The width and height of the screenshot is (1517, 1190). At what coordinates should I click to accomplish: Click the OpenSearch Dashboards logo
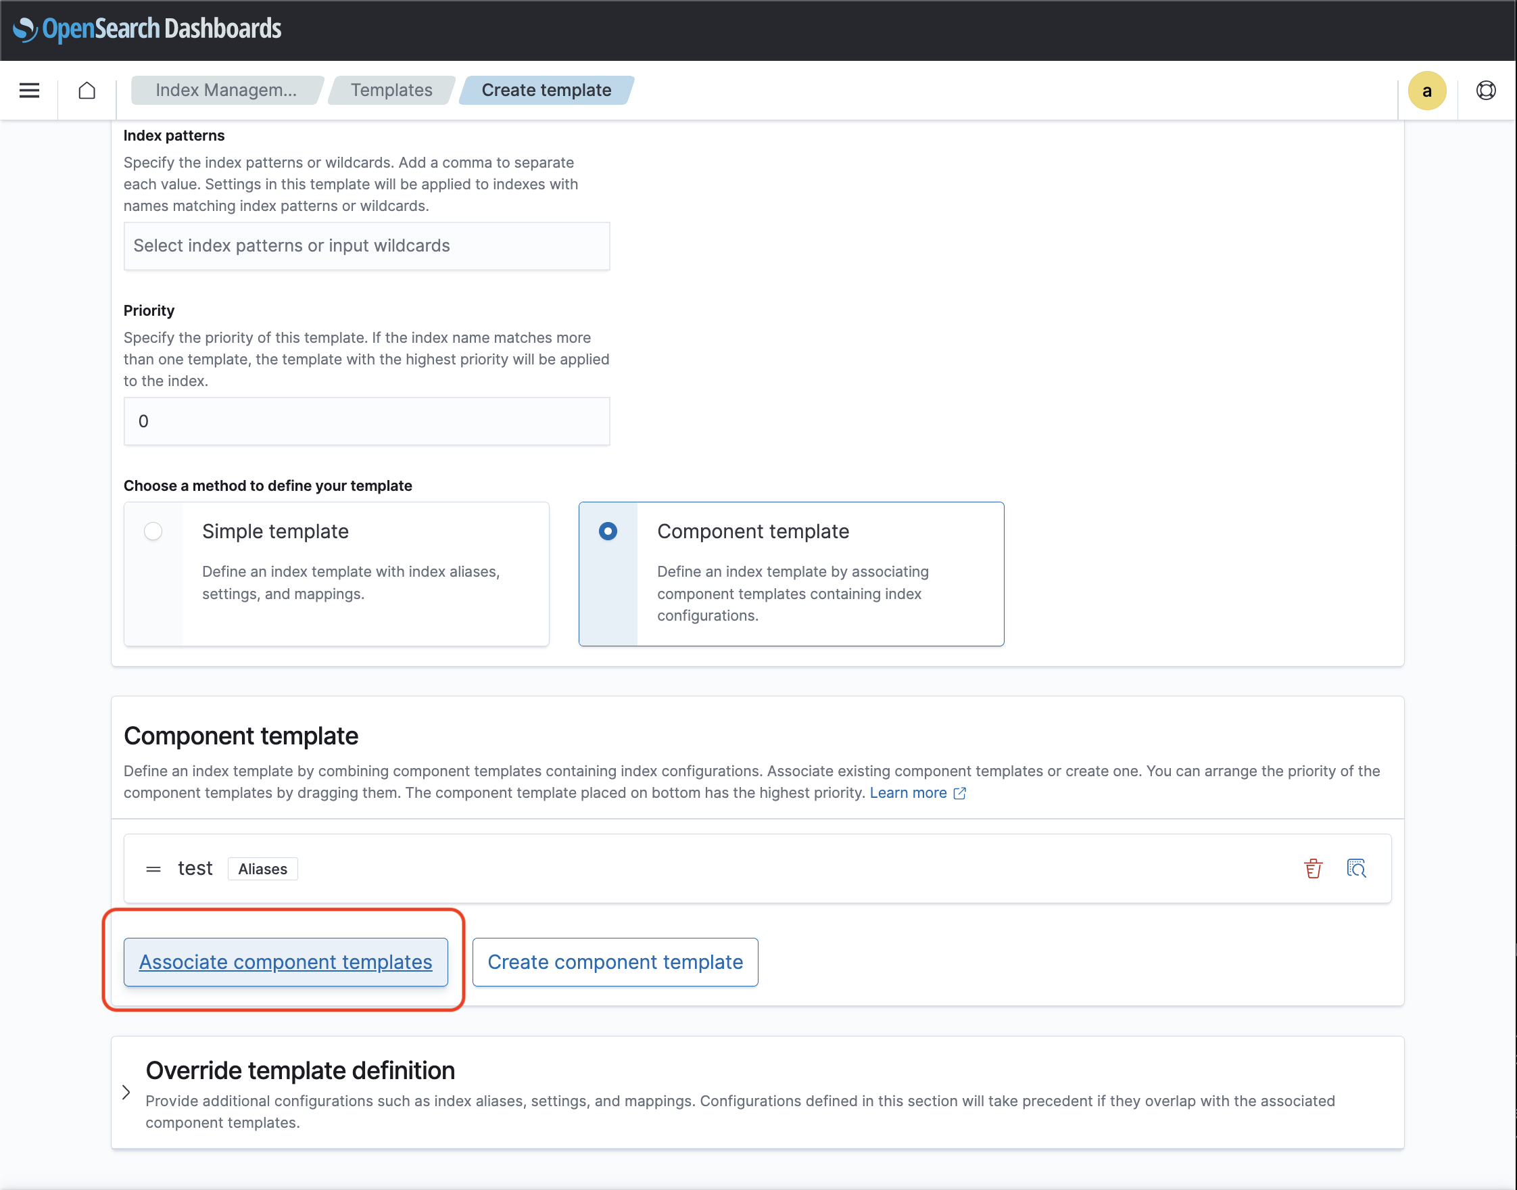tap(147, 29)
